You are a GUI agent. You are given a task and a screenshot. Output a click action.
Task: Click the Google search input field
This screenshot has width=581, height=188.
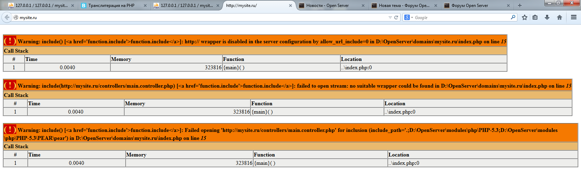[462, 17]
